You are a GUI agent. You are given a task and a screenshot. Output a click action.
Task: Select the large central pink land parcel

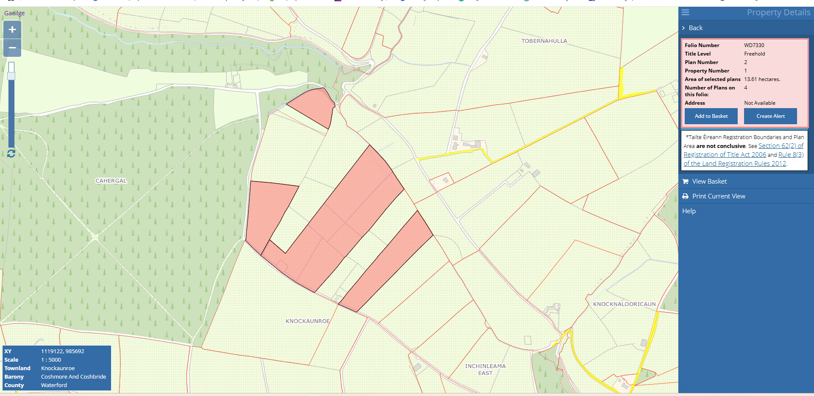point(339,220)
